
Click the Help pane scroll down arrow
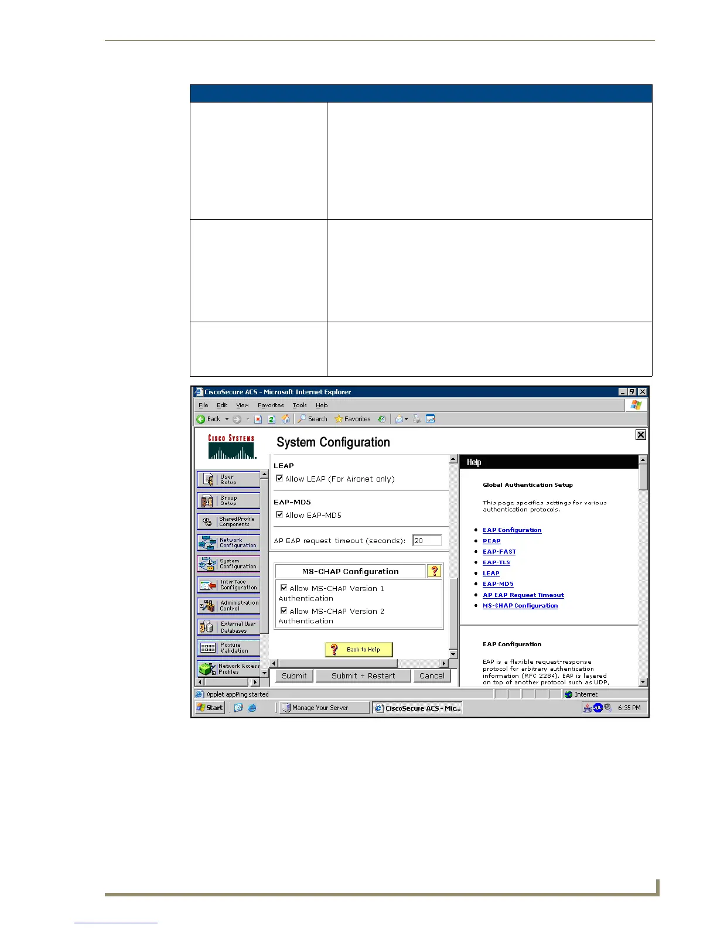coord(643,681)
